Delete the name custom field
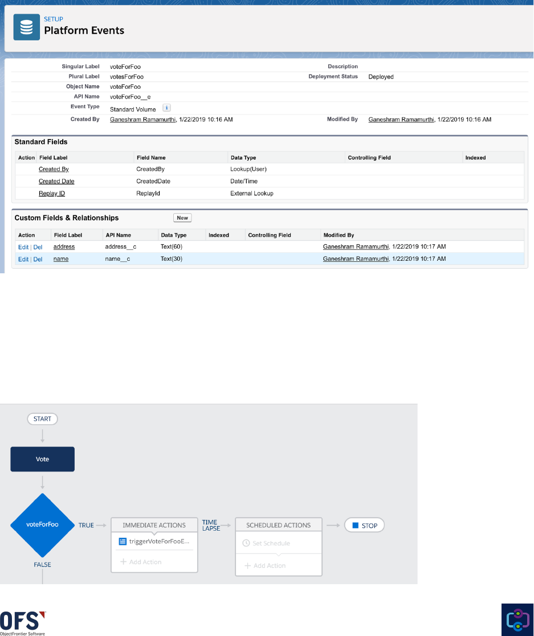The image size is (534, 636). coord(38,259)
